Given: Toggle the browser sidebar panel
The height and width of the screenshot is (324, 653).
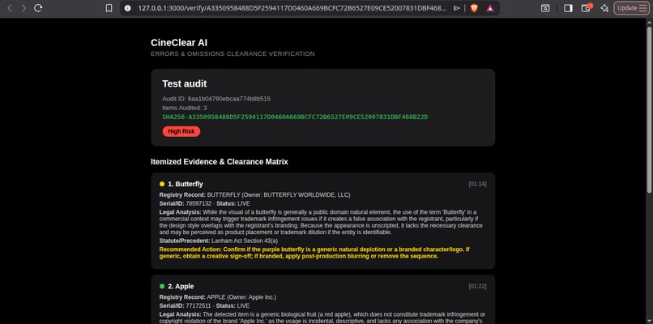Looking at the screenshot, I should click(568, 8).
